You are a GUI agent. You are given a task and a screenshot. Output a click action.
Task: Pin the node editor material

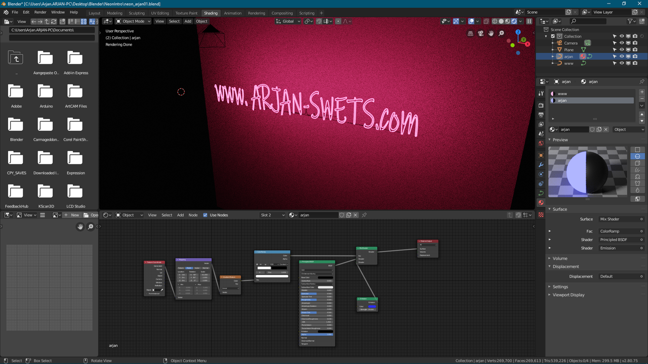coord(364,215)
